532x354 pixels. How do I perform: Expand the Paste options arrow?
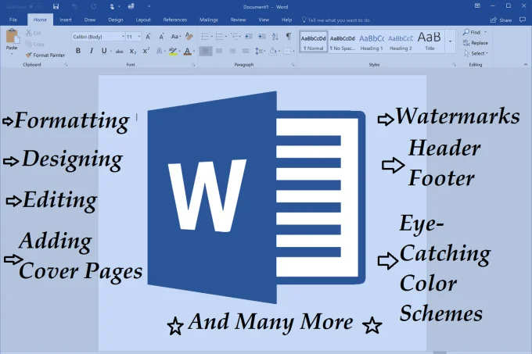tap(12, 53)
